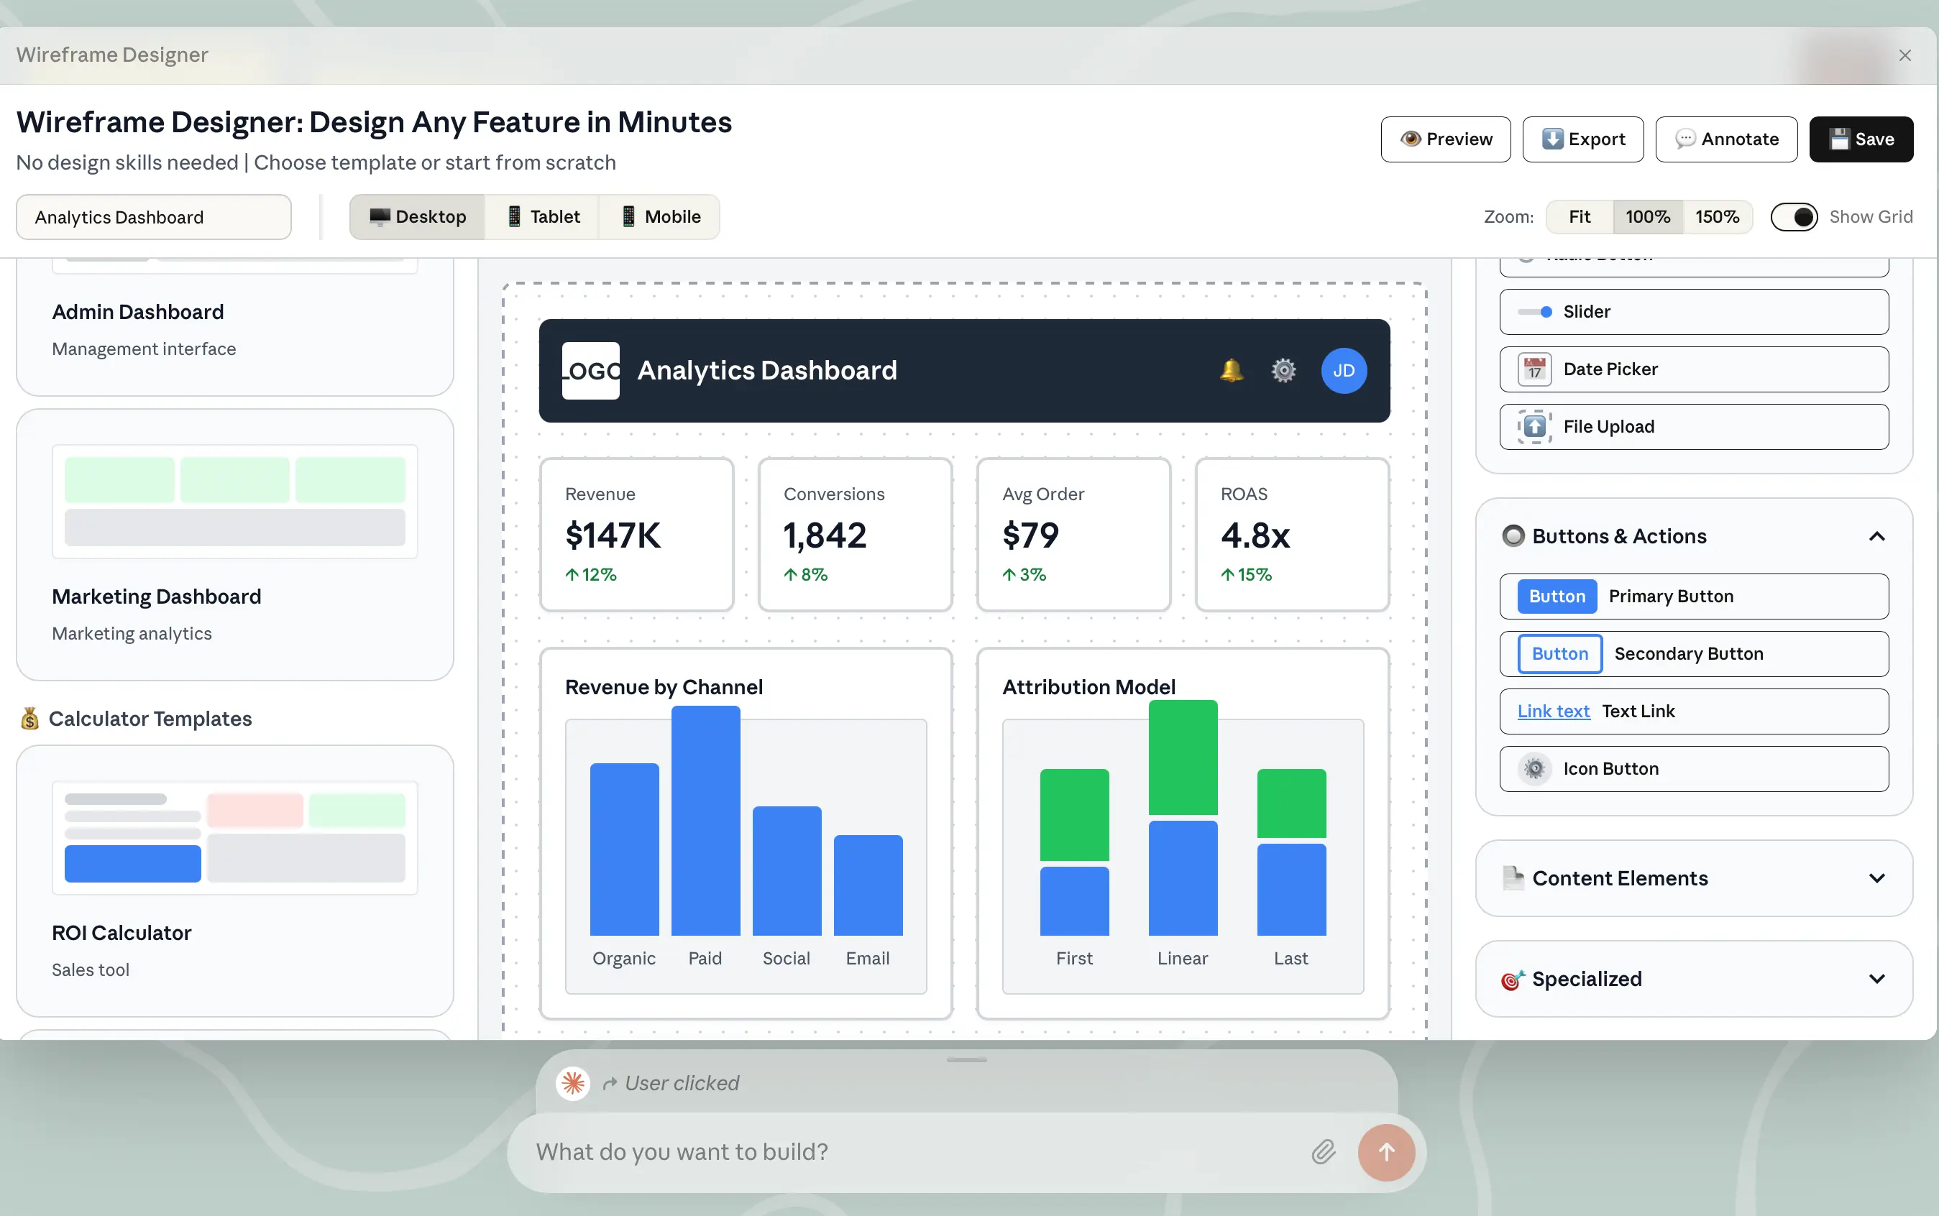
Task: Toggle the Show Grid switch
Action: (1793, 217)
